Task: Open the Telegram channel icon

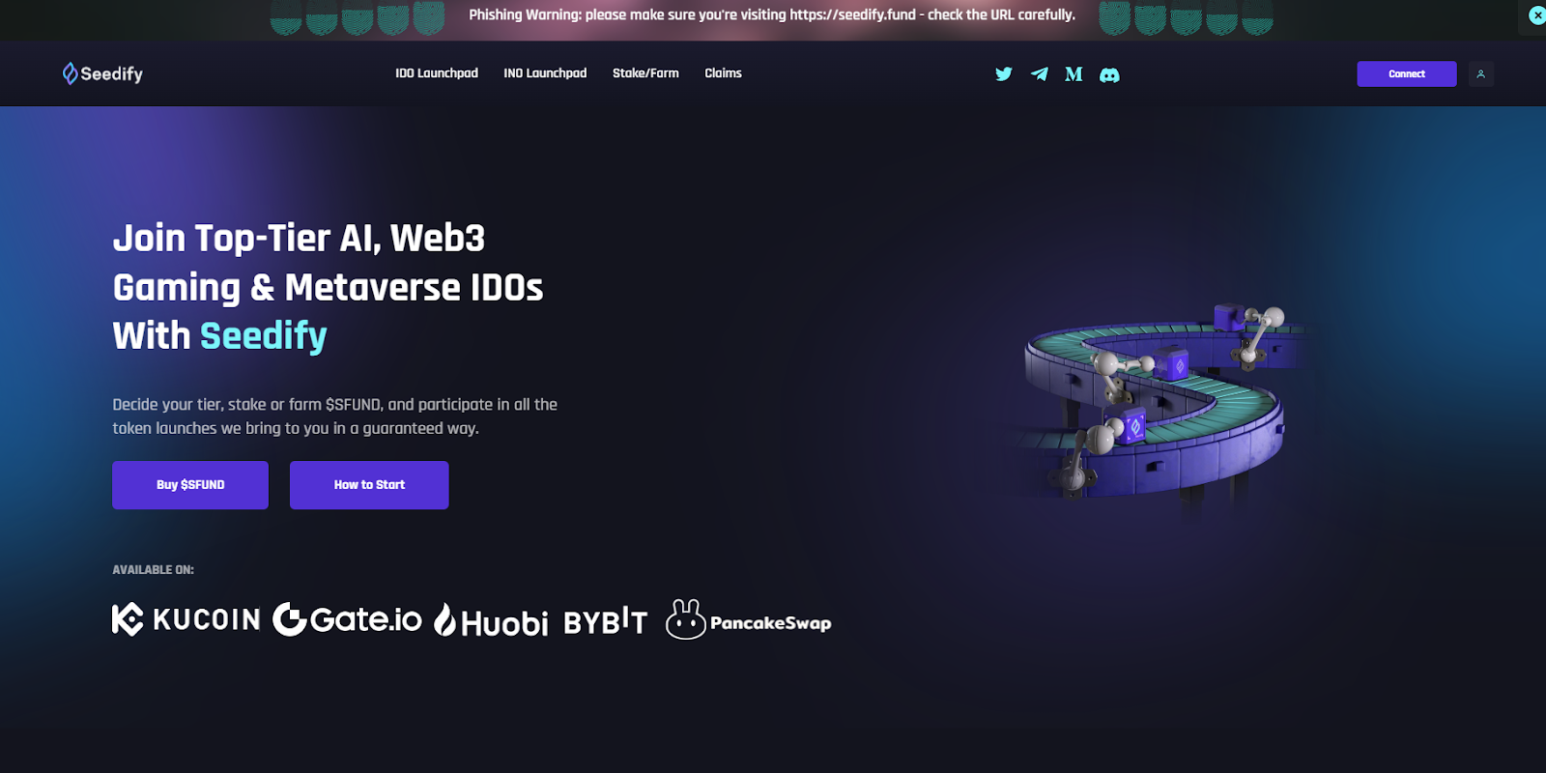Action: [1039, 74]
